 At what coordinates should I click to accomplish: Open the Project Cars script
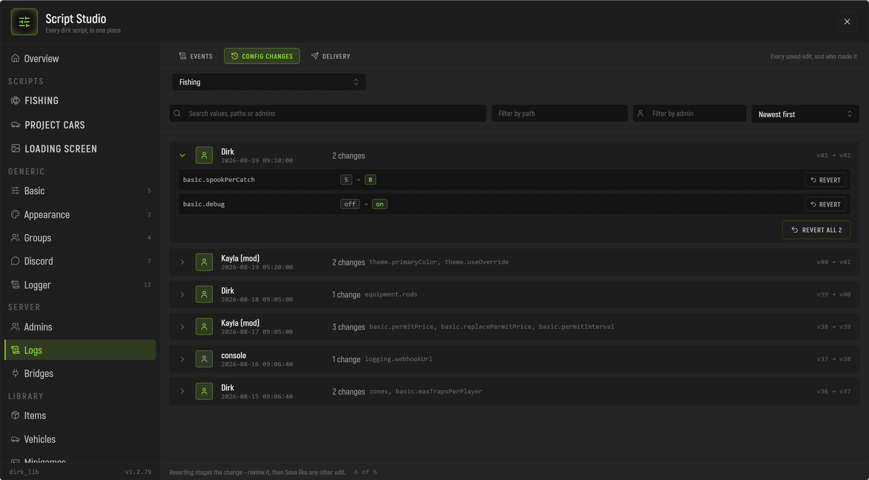(80, 125)
